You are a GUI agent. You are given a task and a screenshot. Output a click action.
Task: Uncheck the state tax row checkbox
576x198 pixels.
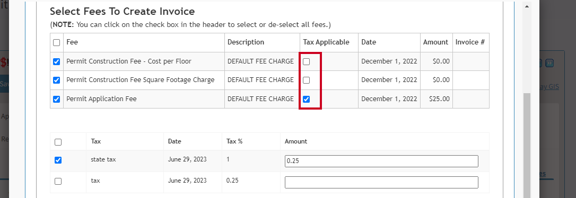(58, 160)
